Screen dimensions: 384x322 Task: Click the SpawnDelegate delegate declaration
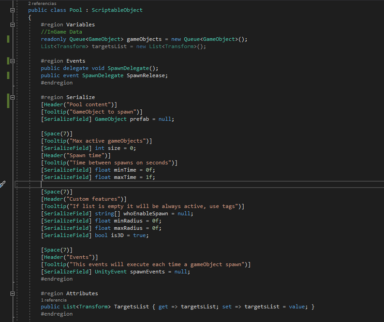(x=128, y=68)
